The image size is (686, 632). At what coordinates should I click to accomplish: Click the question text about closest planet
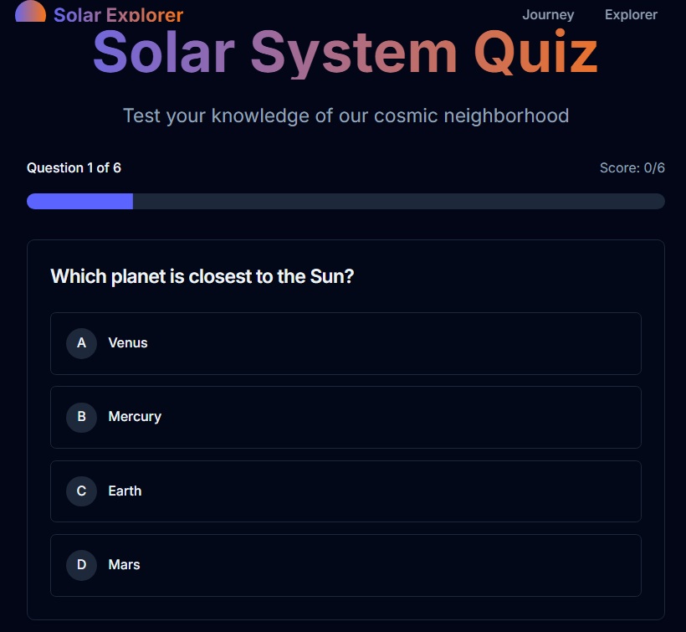[202, 276]
